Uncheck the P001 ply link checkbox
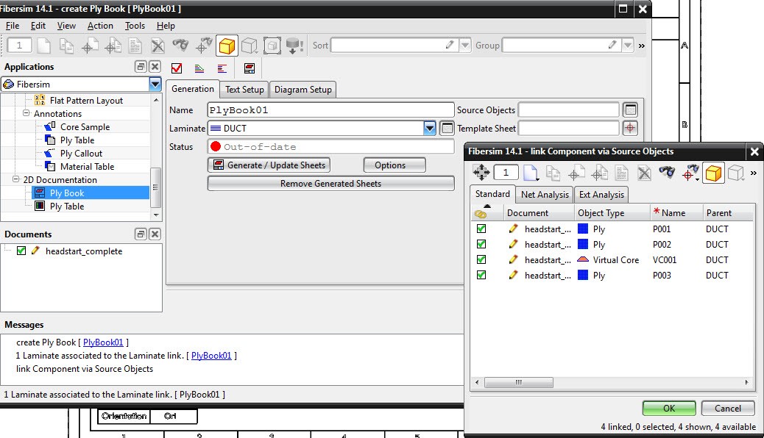This screenshot has width=764, height=438. [x=481, y=229]
